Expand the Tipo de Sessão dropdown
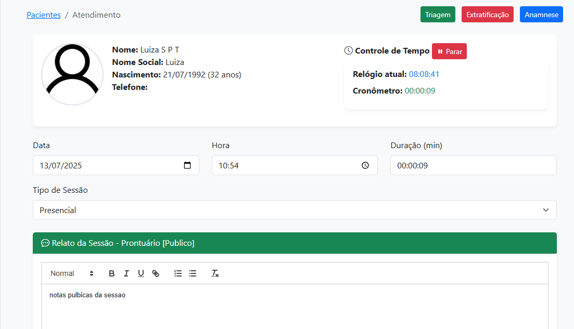The image size is (574, 329). [295, 210]
